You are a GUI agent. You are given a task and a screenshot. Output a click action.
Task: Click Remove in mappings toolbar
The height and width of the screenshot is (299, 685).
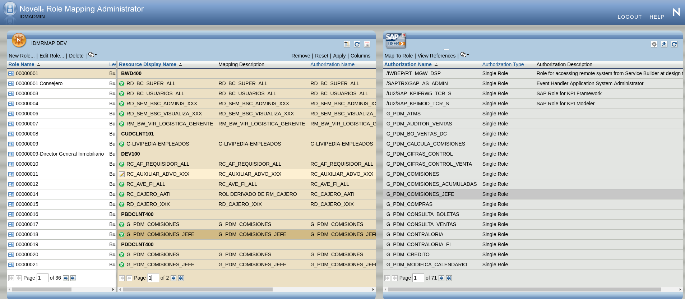pyautogui.click(x=301, y=56)
